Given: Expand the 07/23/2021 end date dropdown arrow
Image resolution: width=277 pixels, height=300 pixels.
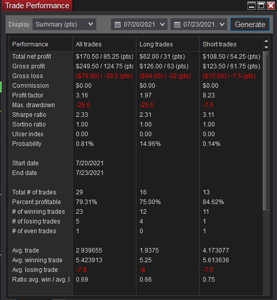Looking at the screenshot, I should (222, 24).
